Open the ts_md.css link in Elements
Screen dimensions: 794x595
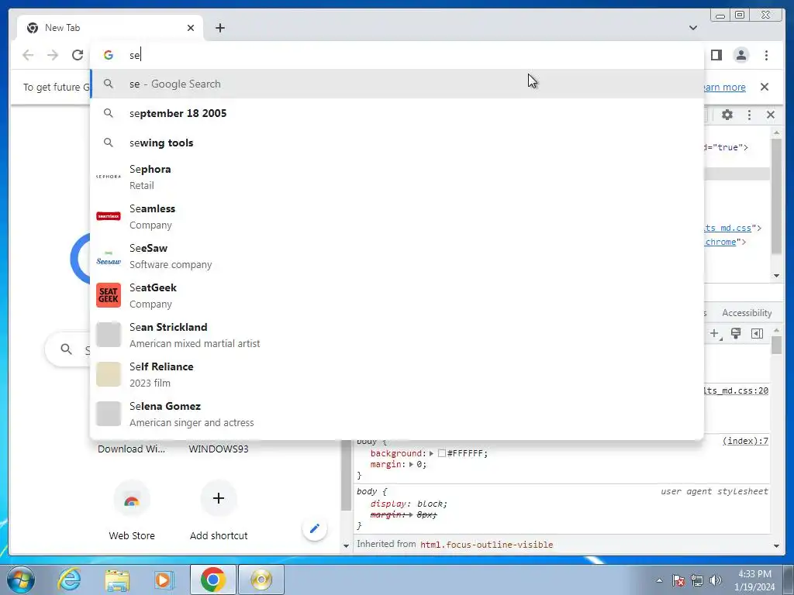click(727, 228)
